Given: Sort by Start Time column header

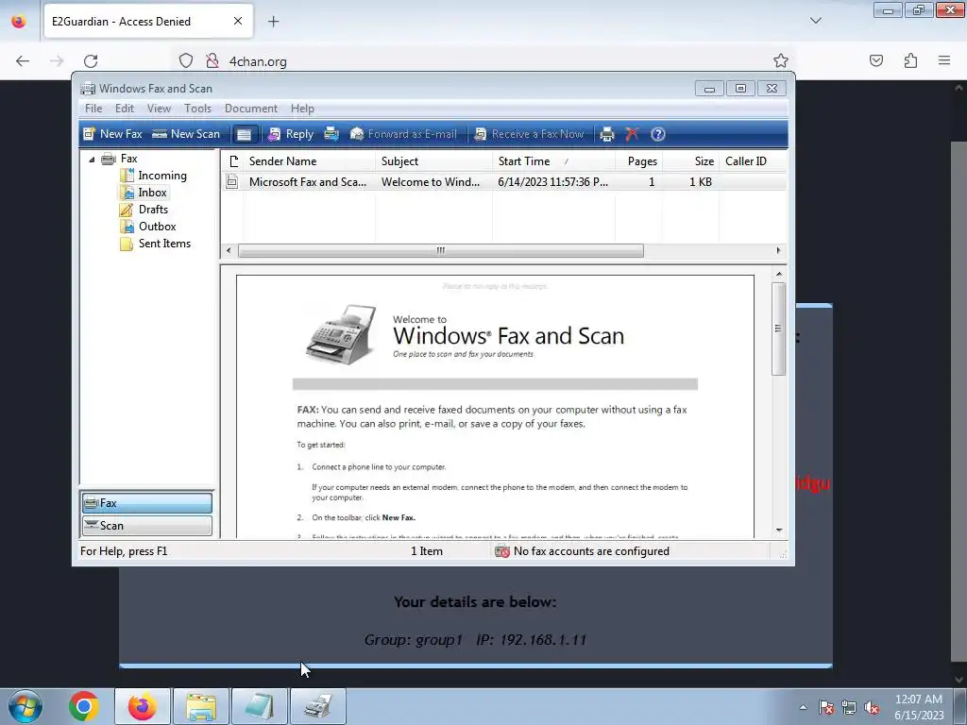Looking at the screenshot, I should (x=553, y=161).
